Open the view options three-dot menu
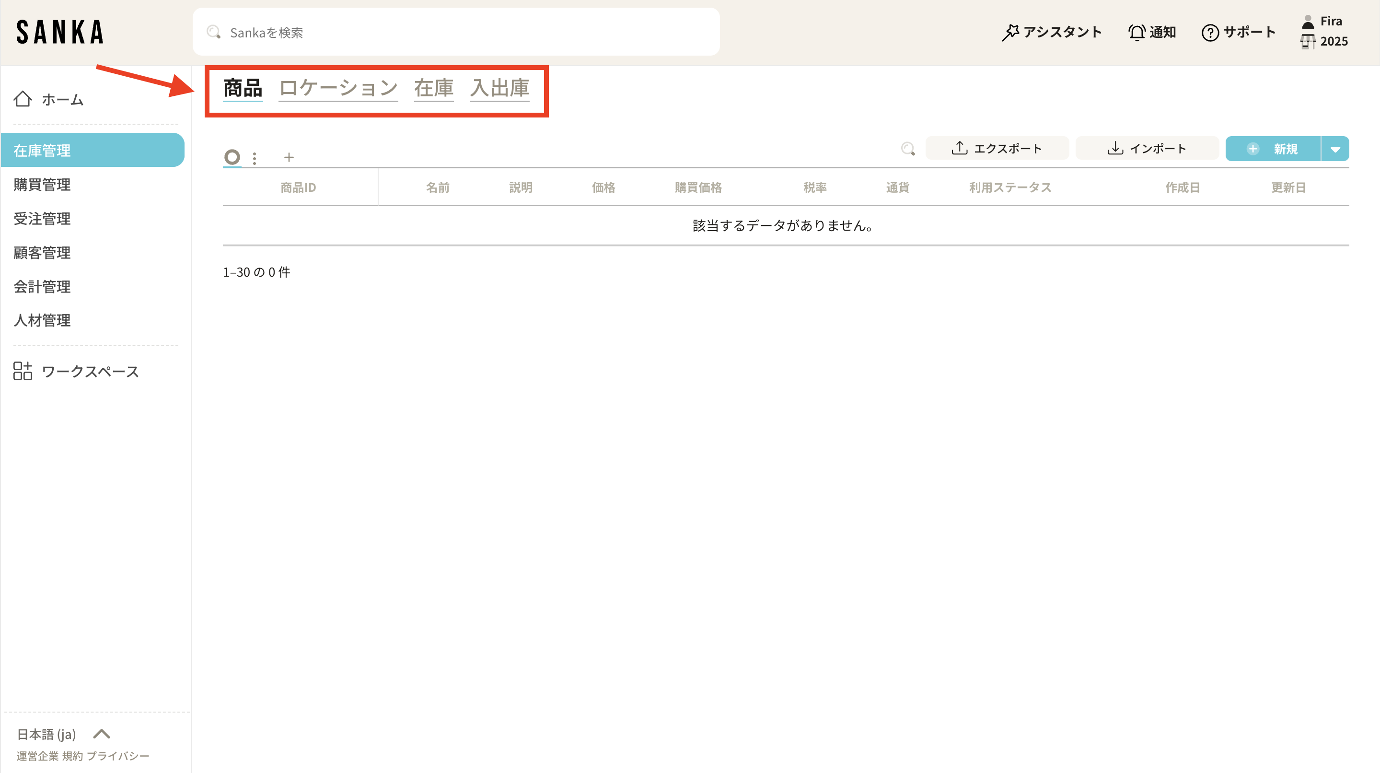The width and height of the screenshot is (1380, 773). (255, 158)
